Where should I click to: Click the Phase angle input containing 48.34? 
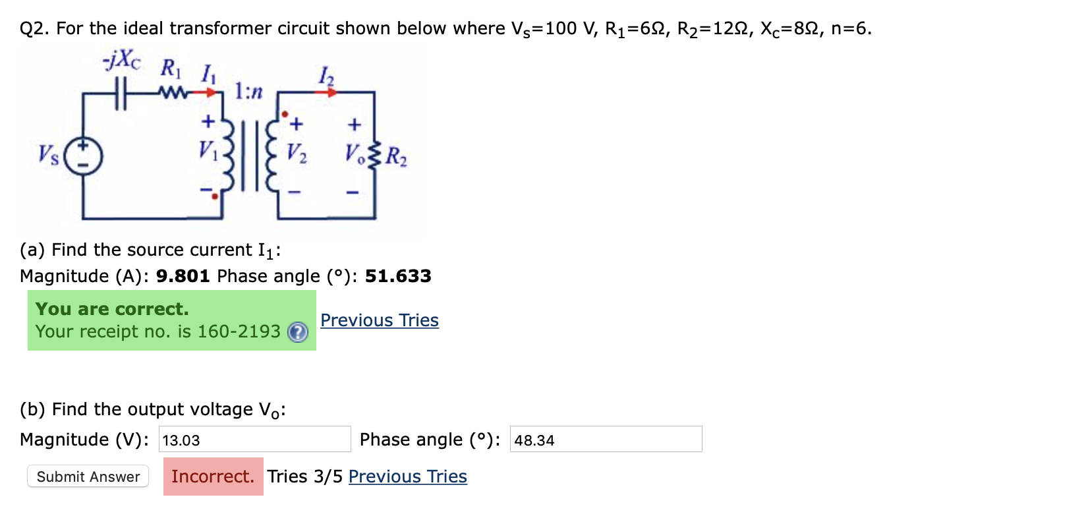(606, 439)
